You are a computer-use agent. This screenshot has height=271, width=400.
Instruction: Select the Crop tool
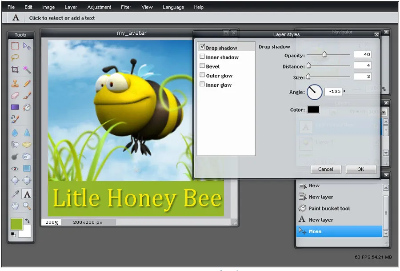click(x=15, y=69)
